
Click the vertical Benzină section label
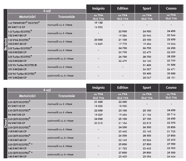(x=5, y=45)
